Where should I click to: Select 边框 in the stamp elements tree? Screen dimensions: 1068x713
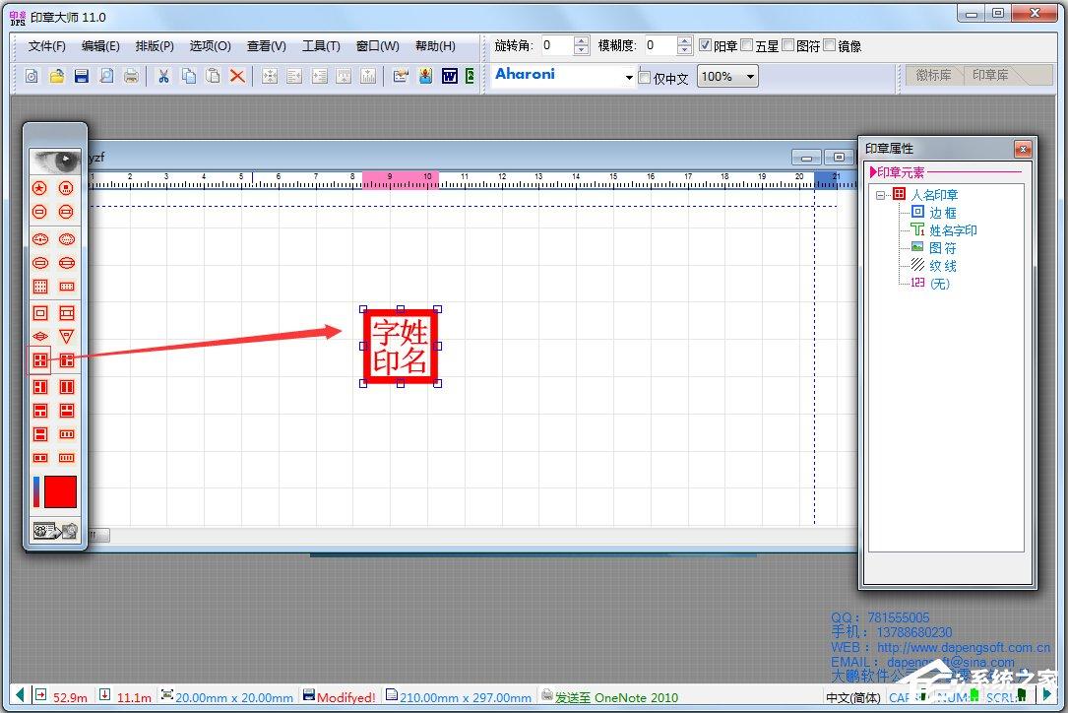click(943, 213)
